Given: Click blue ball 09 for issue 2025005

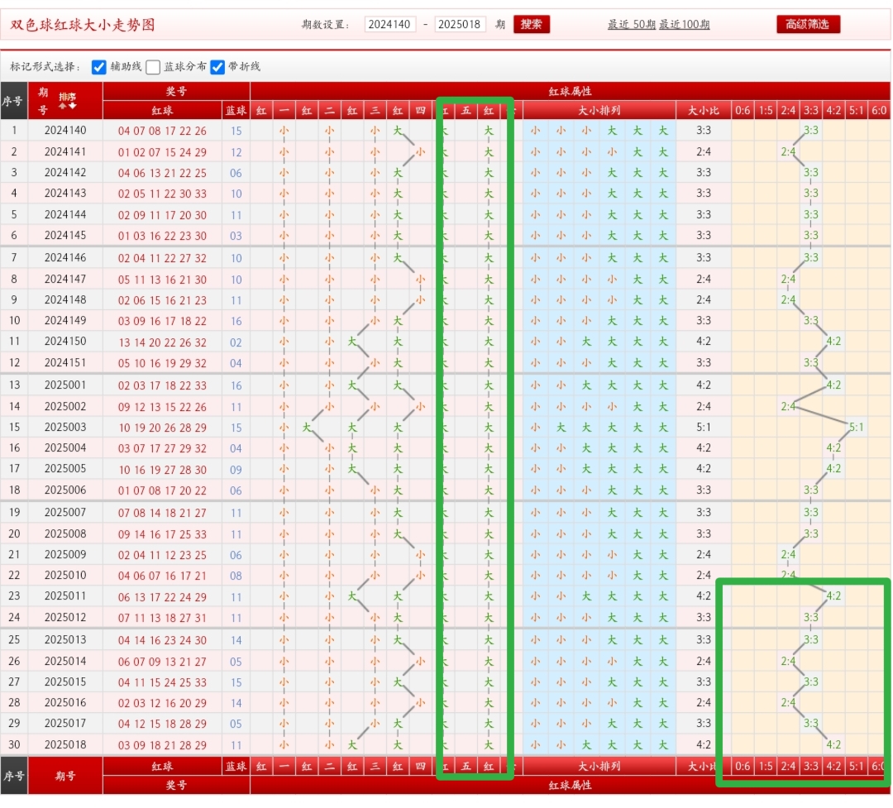Looking at the screenshot, I should [x=236, y=470].
